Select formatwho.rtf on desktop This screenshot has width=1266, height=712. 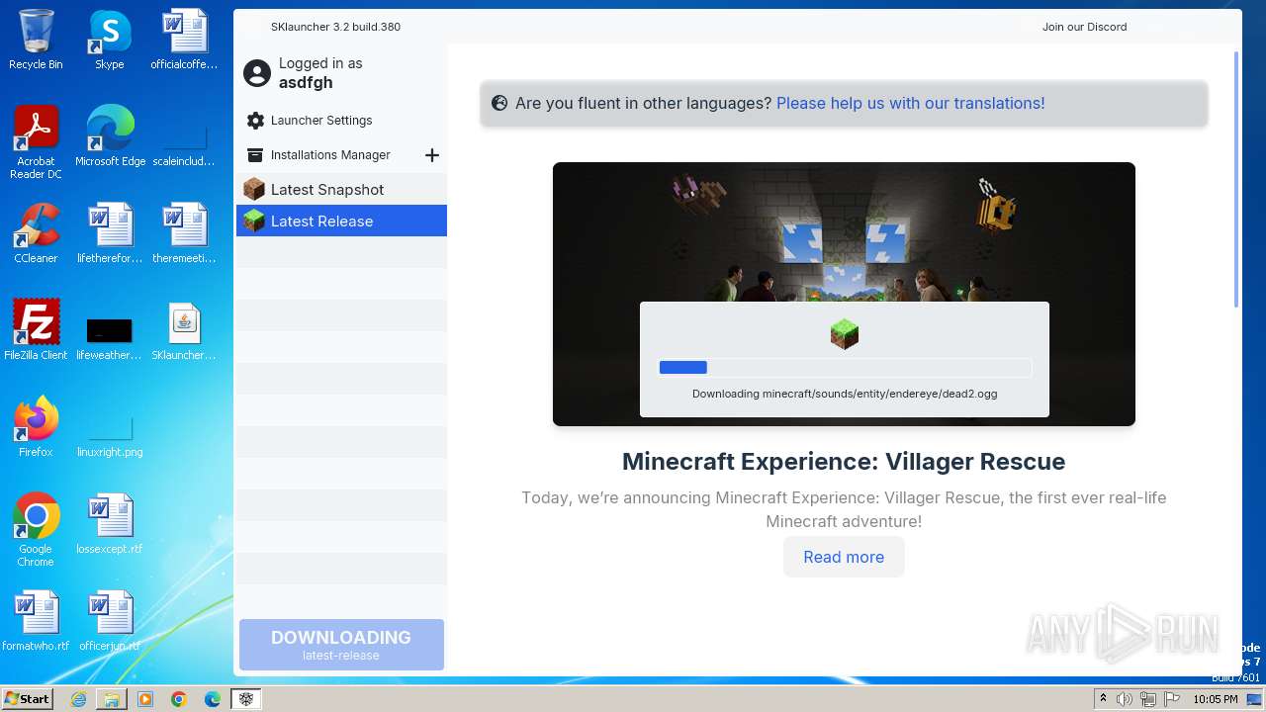[x=36, y=621]
